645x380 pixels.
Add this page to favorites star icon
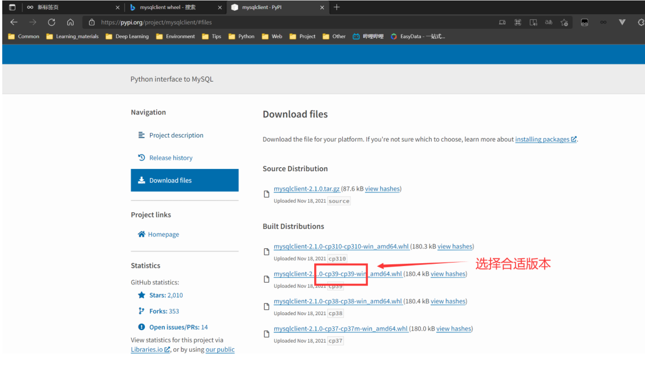point(564,22)
